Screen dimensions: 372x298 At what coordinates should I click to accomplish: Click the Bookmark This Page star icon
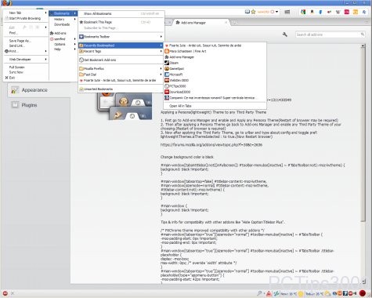pyautogui.click(x=81, y=22)
